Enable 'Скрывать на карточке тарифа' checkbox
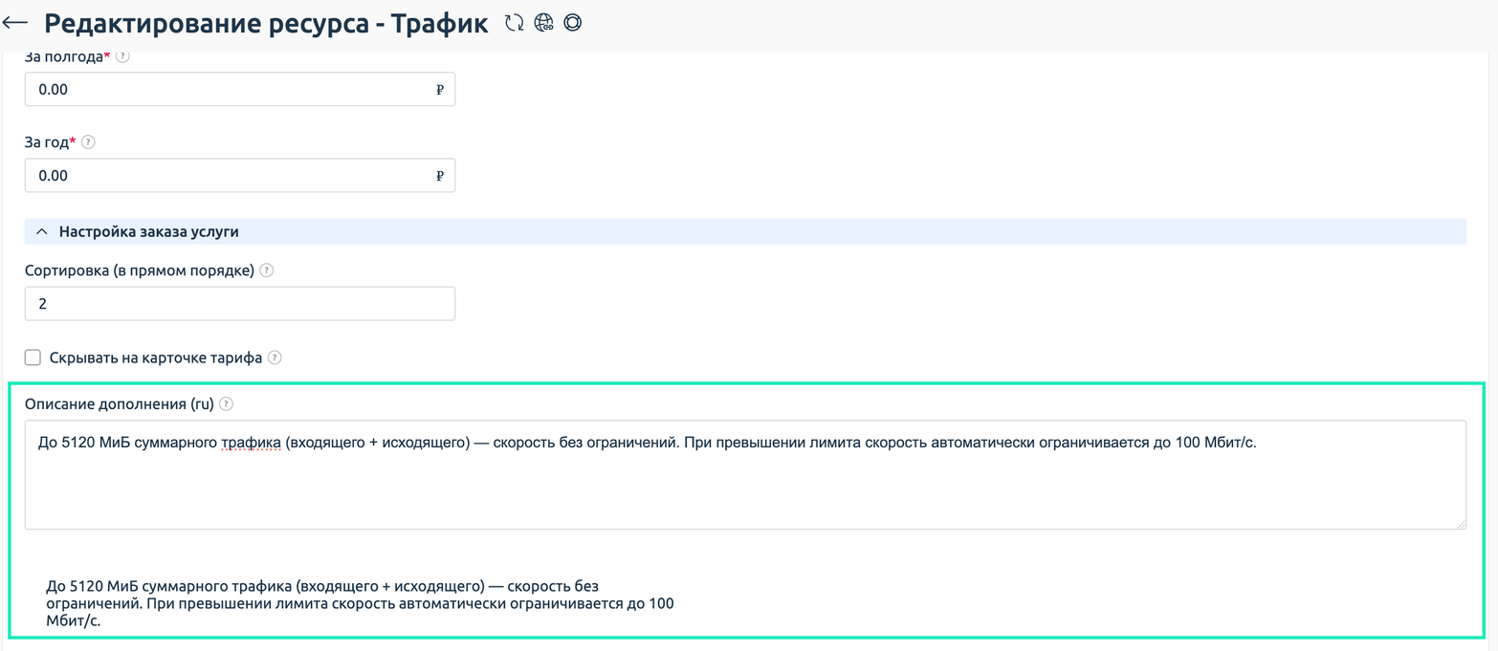This screenshot has width=1498, height=651. coord(33,358)
